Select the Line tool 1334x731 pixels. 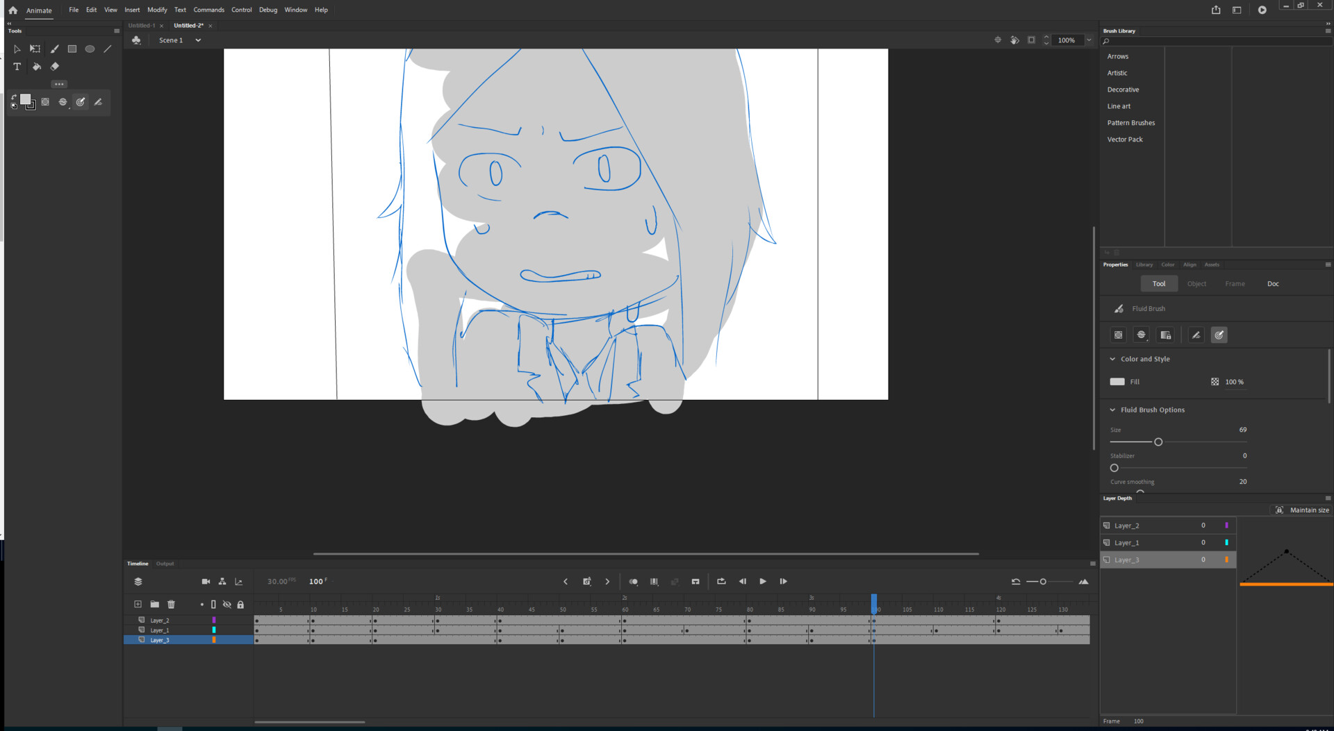(x=108, y=49)
